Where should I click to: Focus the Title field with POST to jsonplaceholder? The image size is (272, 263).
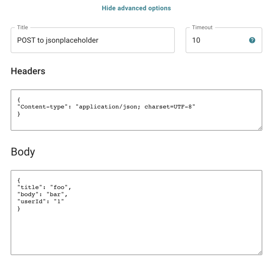[92, 40]
